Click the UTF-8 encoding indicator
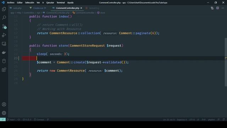 (192, 120)
